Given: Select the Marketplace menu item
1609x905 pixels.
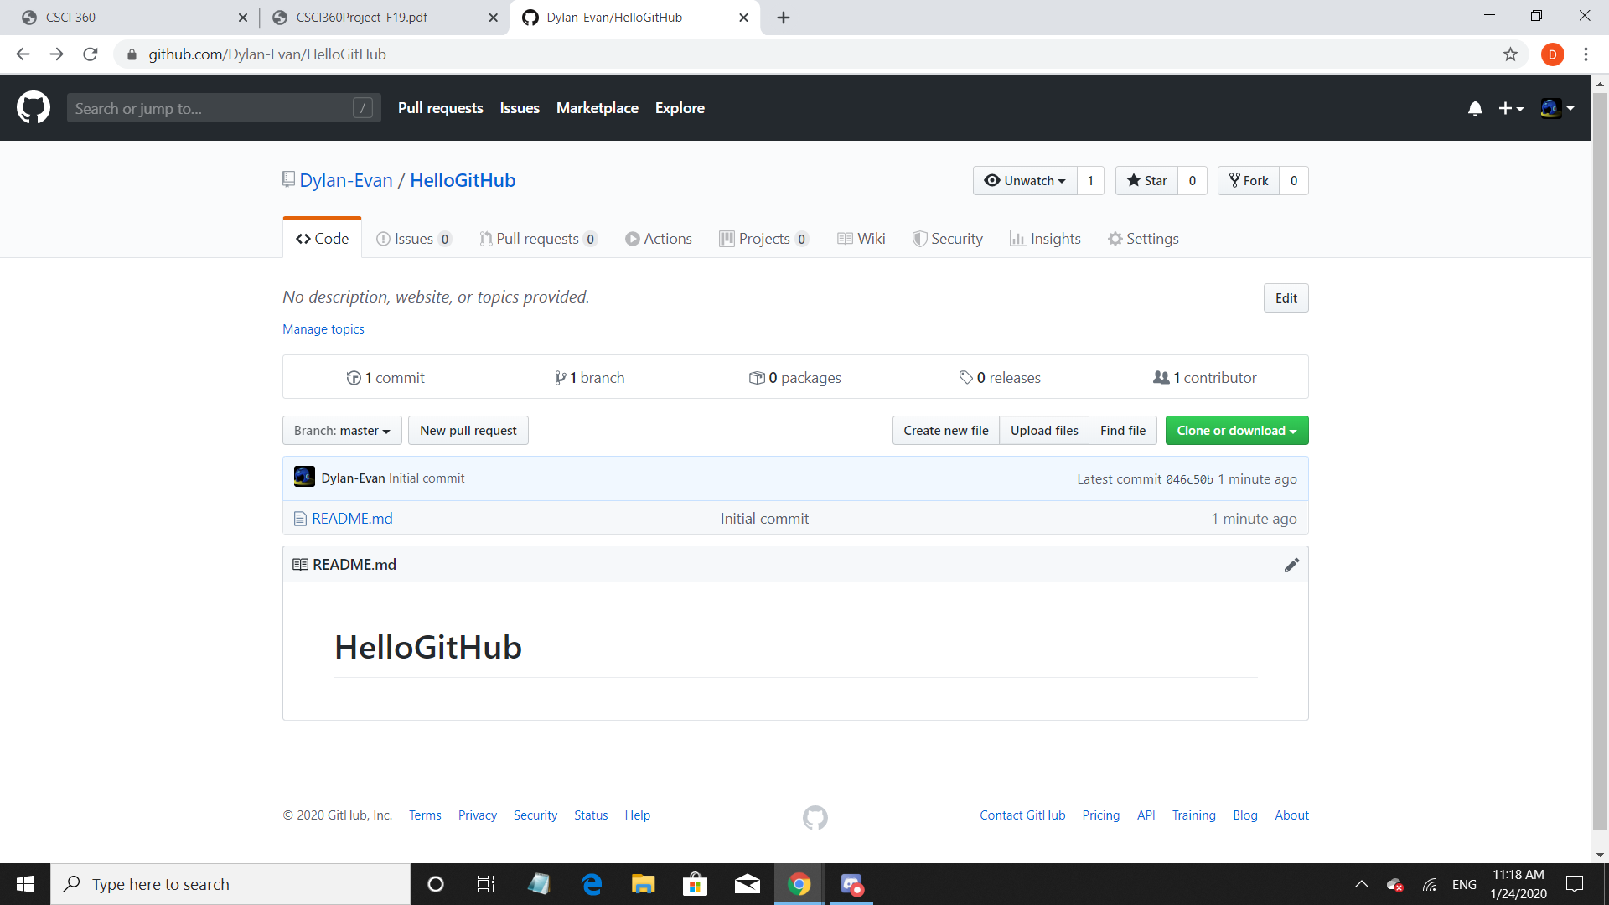Looking at the screenshot, I should 597,108.
